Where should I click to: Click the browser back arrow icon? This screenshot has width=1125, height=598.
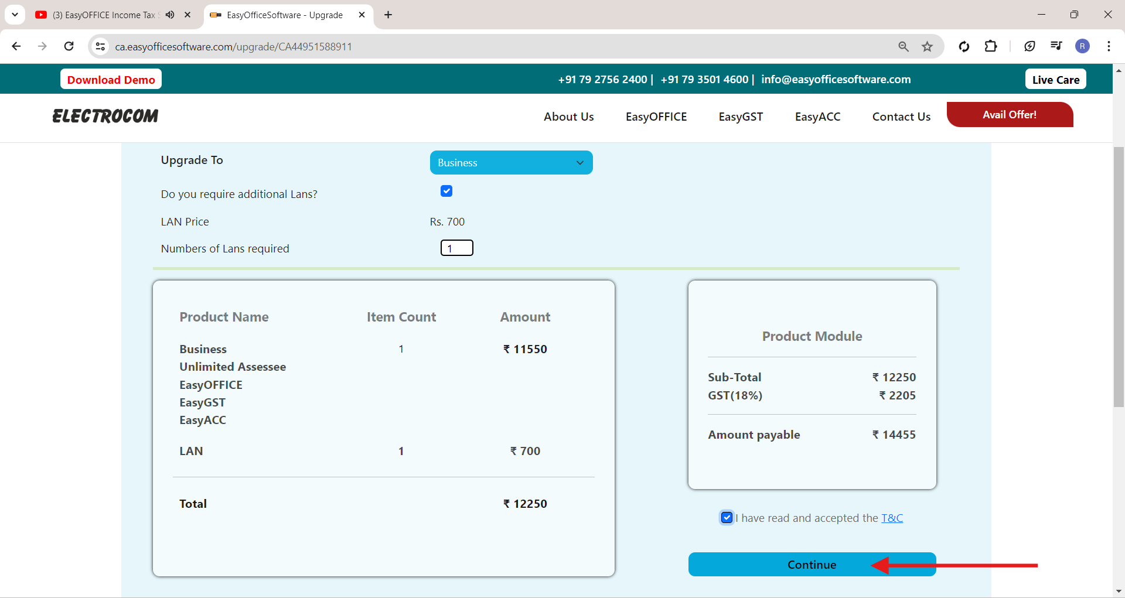coord(16,46)
